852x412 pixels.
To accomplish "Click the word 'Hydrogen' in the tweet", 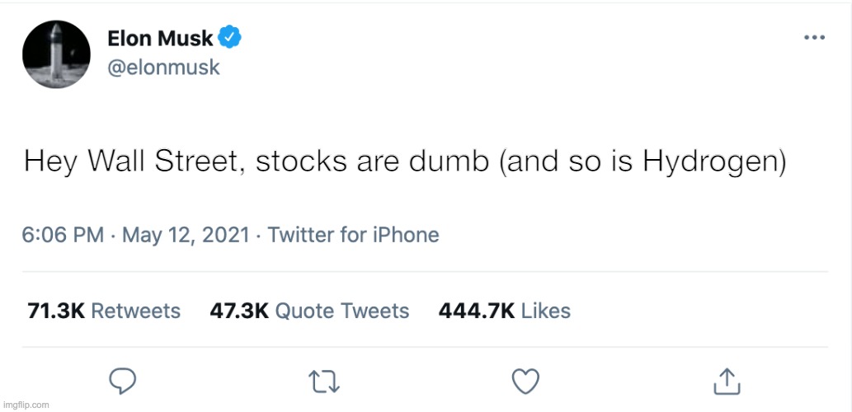I will point(712,162).
